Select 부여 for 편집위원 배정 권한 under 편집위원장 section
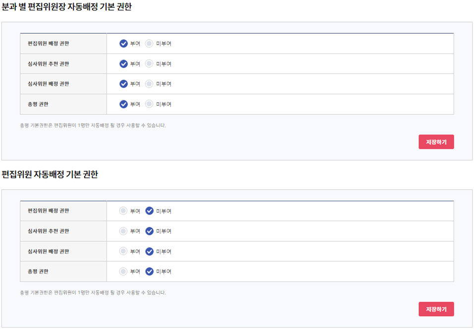The height and width of the screenshot is (329, 474). point(124,44)
